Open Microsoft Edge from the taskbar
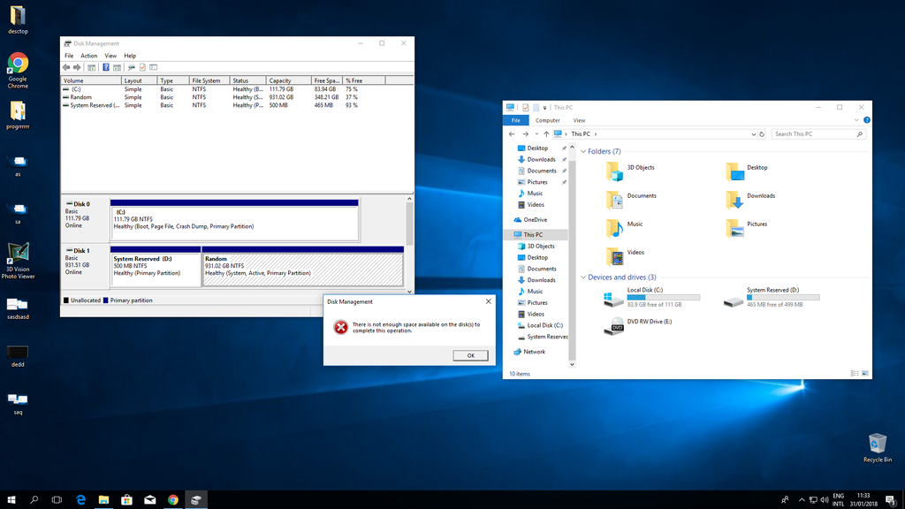This screenshot has width=905, height=509. click(80, 500)
